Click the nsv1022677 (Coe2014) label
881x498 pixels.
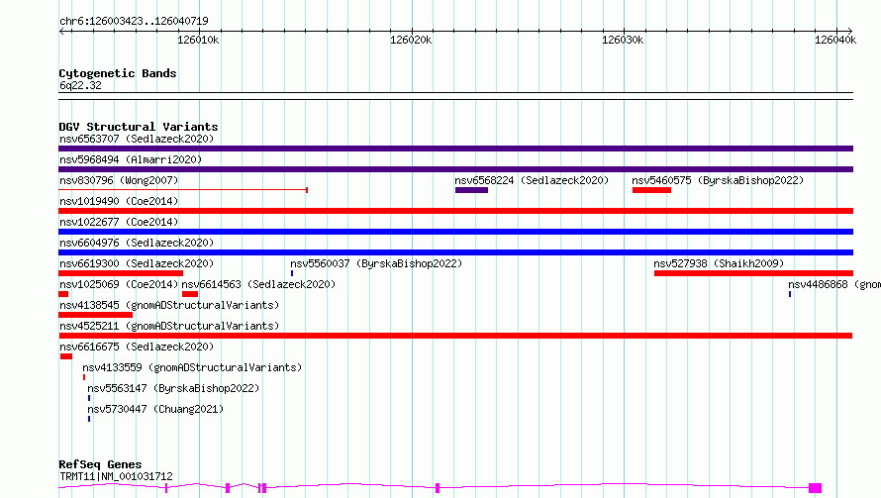[119, 222]
